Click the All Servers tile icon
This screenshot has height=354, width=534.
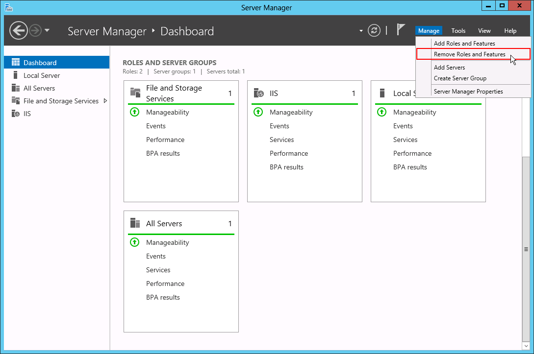point(135,223)
